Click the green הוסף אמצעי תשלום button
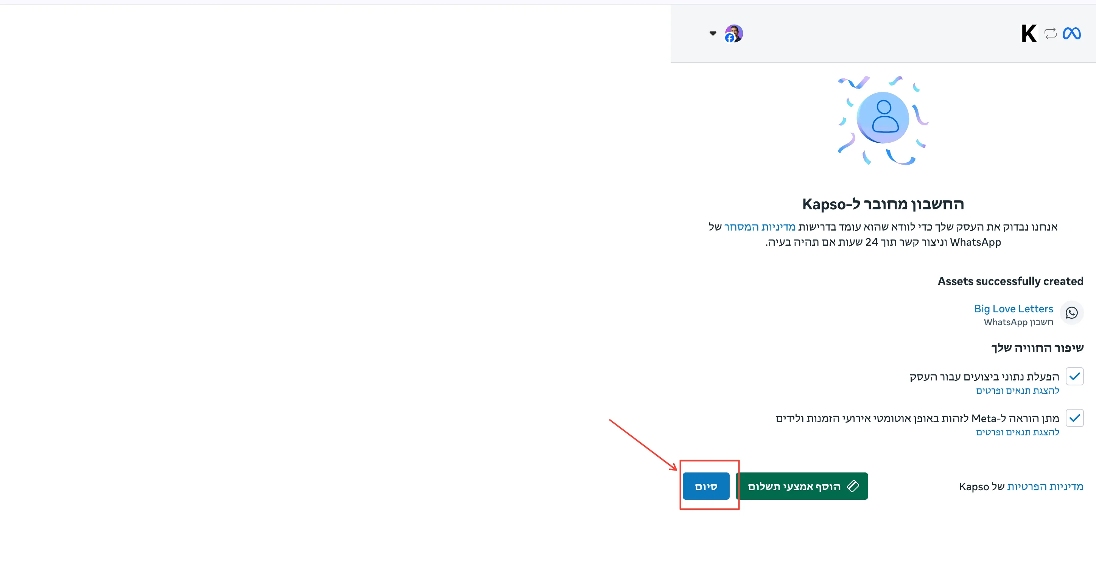The height and width of the screenshot is (583, 1096). click(x=802, y=486)
